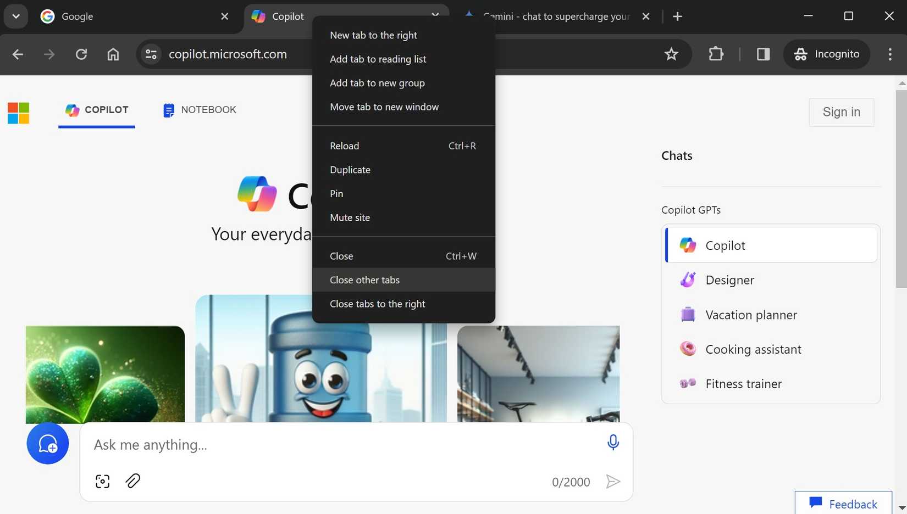The image size is (907, 514).
Task: Click the Microsoft logo icon
Action: (18, 113)
